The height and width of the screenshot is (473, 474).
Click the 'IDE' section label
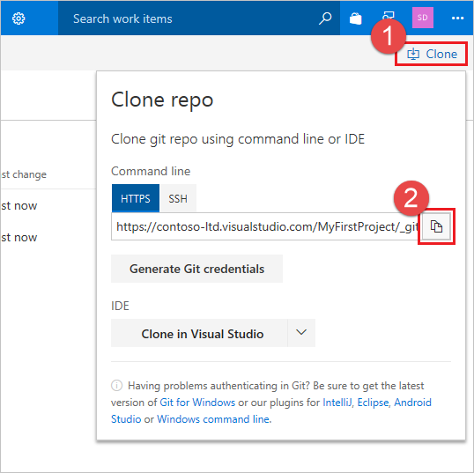click(x=120, y=306)
